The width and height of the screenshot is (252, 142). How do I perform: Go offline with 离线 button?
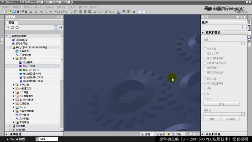click(109, 12)
